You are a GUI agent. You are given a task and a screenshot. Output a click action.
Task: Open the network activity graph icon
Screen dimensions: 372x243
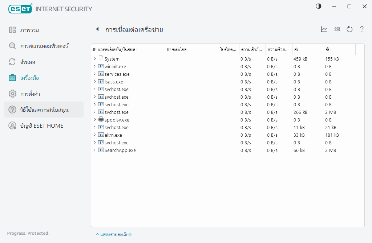tap(324, 29)
